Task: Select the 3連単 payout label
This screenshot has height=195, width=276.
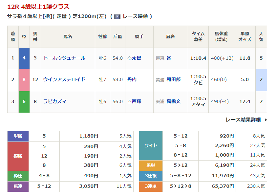Action: point(151,186)
